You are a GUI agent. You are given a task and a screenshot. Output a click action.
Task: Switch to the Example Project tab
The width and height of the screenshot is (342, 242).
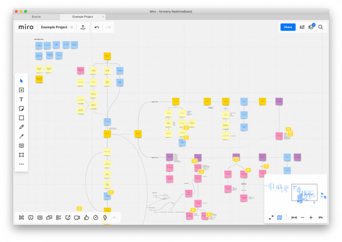(82, 17)
